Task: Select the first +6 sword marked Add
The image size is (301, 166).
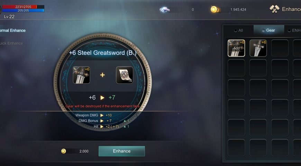Action: point(236,48)
